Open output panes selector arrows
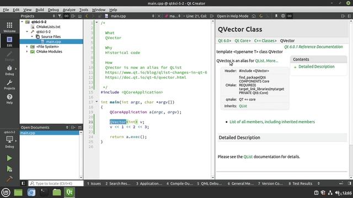 tap(319, 183)
